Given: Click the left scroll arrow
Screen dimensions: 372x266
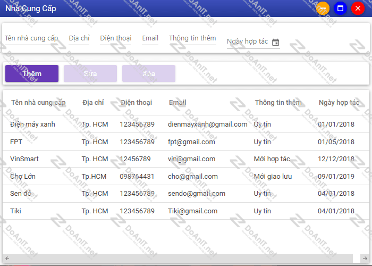Looking at the screenshot, I should click(x=7, y=258).
